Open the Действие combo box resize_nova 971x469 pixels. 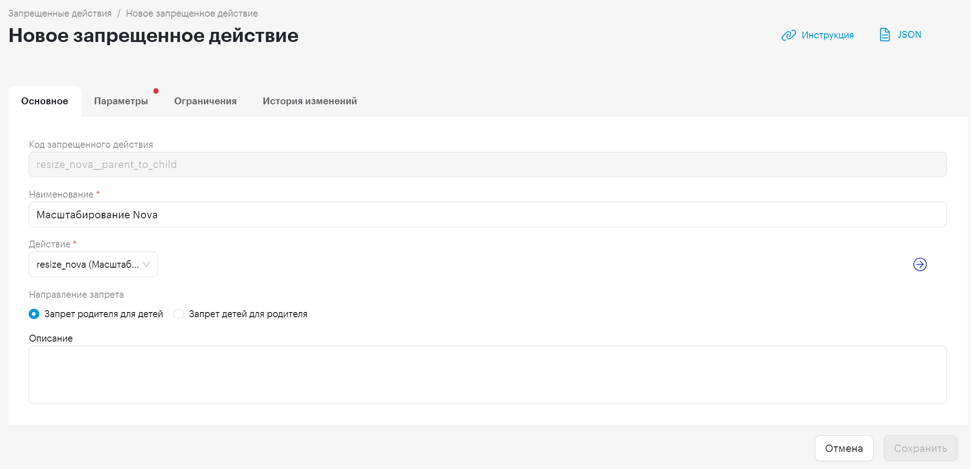pyautogui.click(x=93, y=265)
